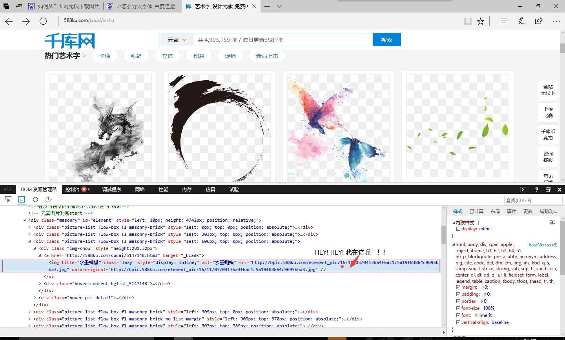
Task: Open the baseV6.css source link
Action: [543, 245]
